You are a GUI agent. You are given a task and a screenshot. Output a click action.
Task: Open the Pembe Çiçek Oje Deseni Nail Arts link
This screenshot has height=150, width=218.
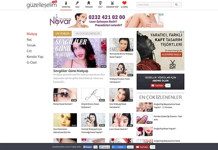tap(168, 118)
